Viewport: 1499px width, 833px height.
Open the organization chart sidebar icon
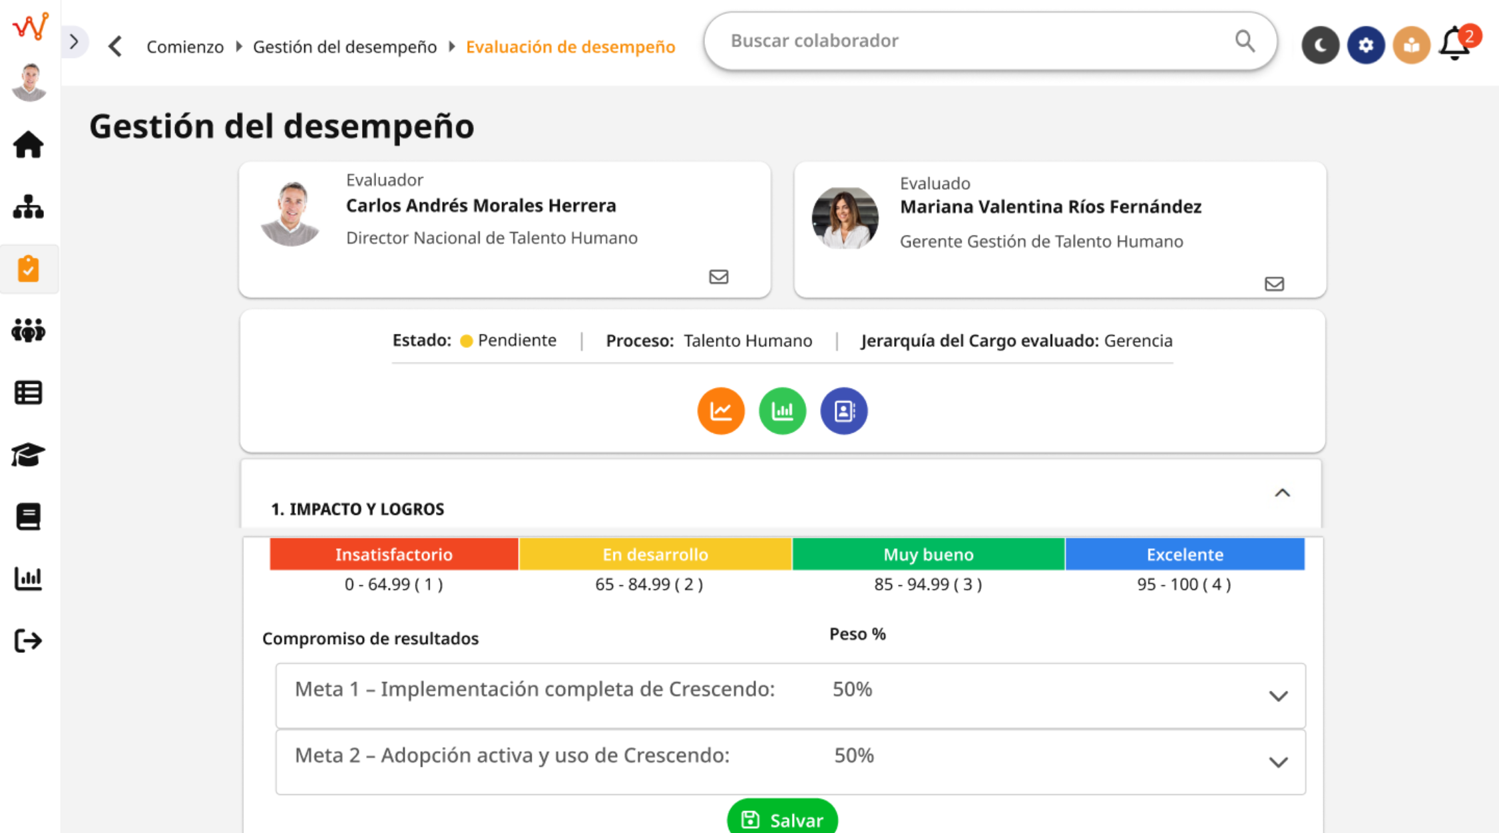point(28,207)
